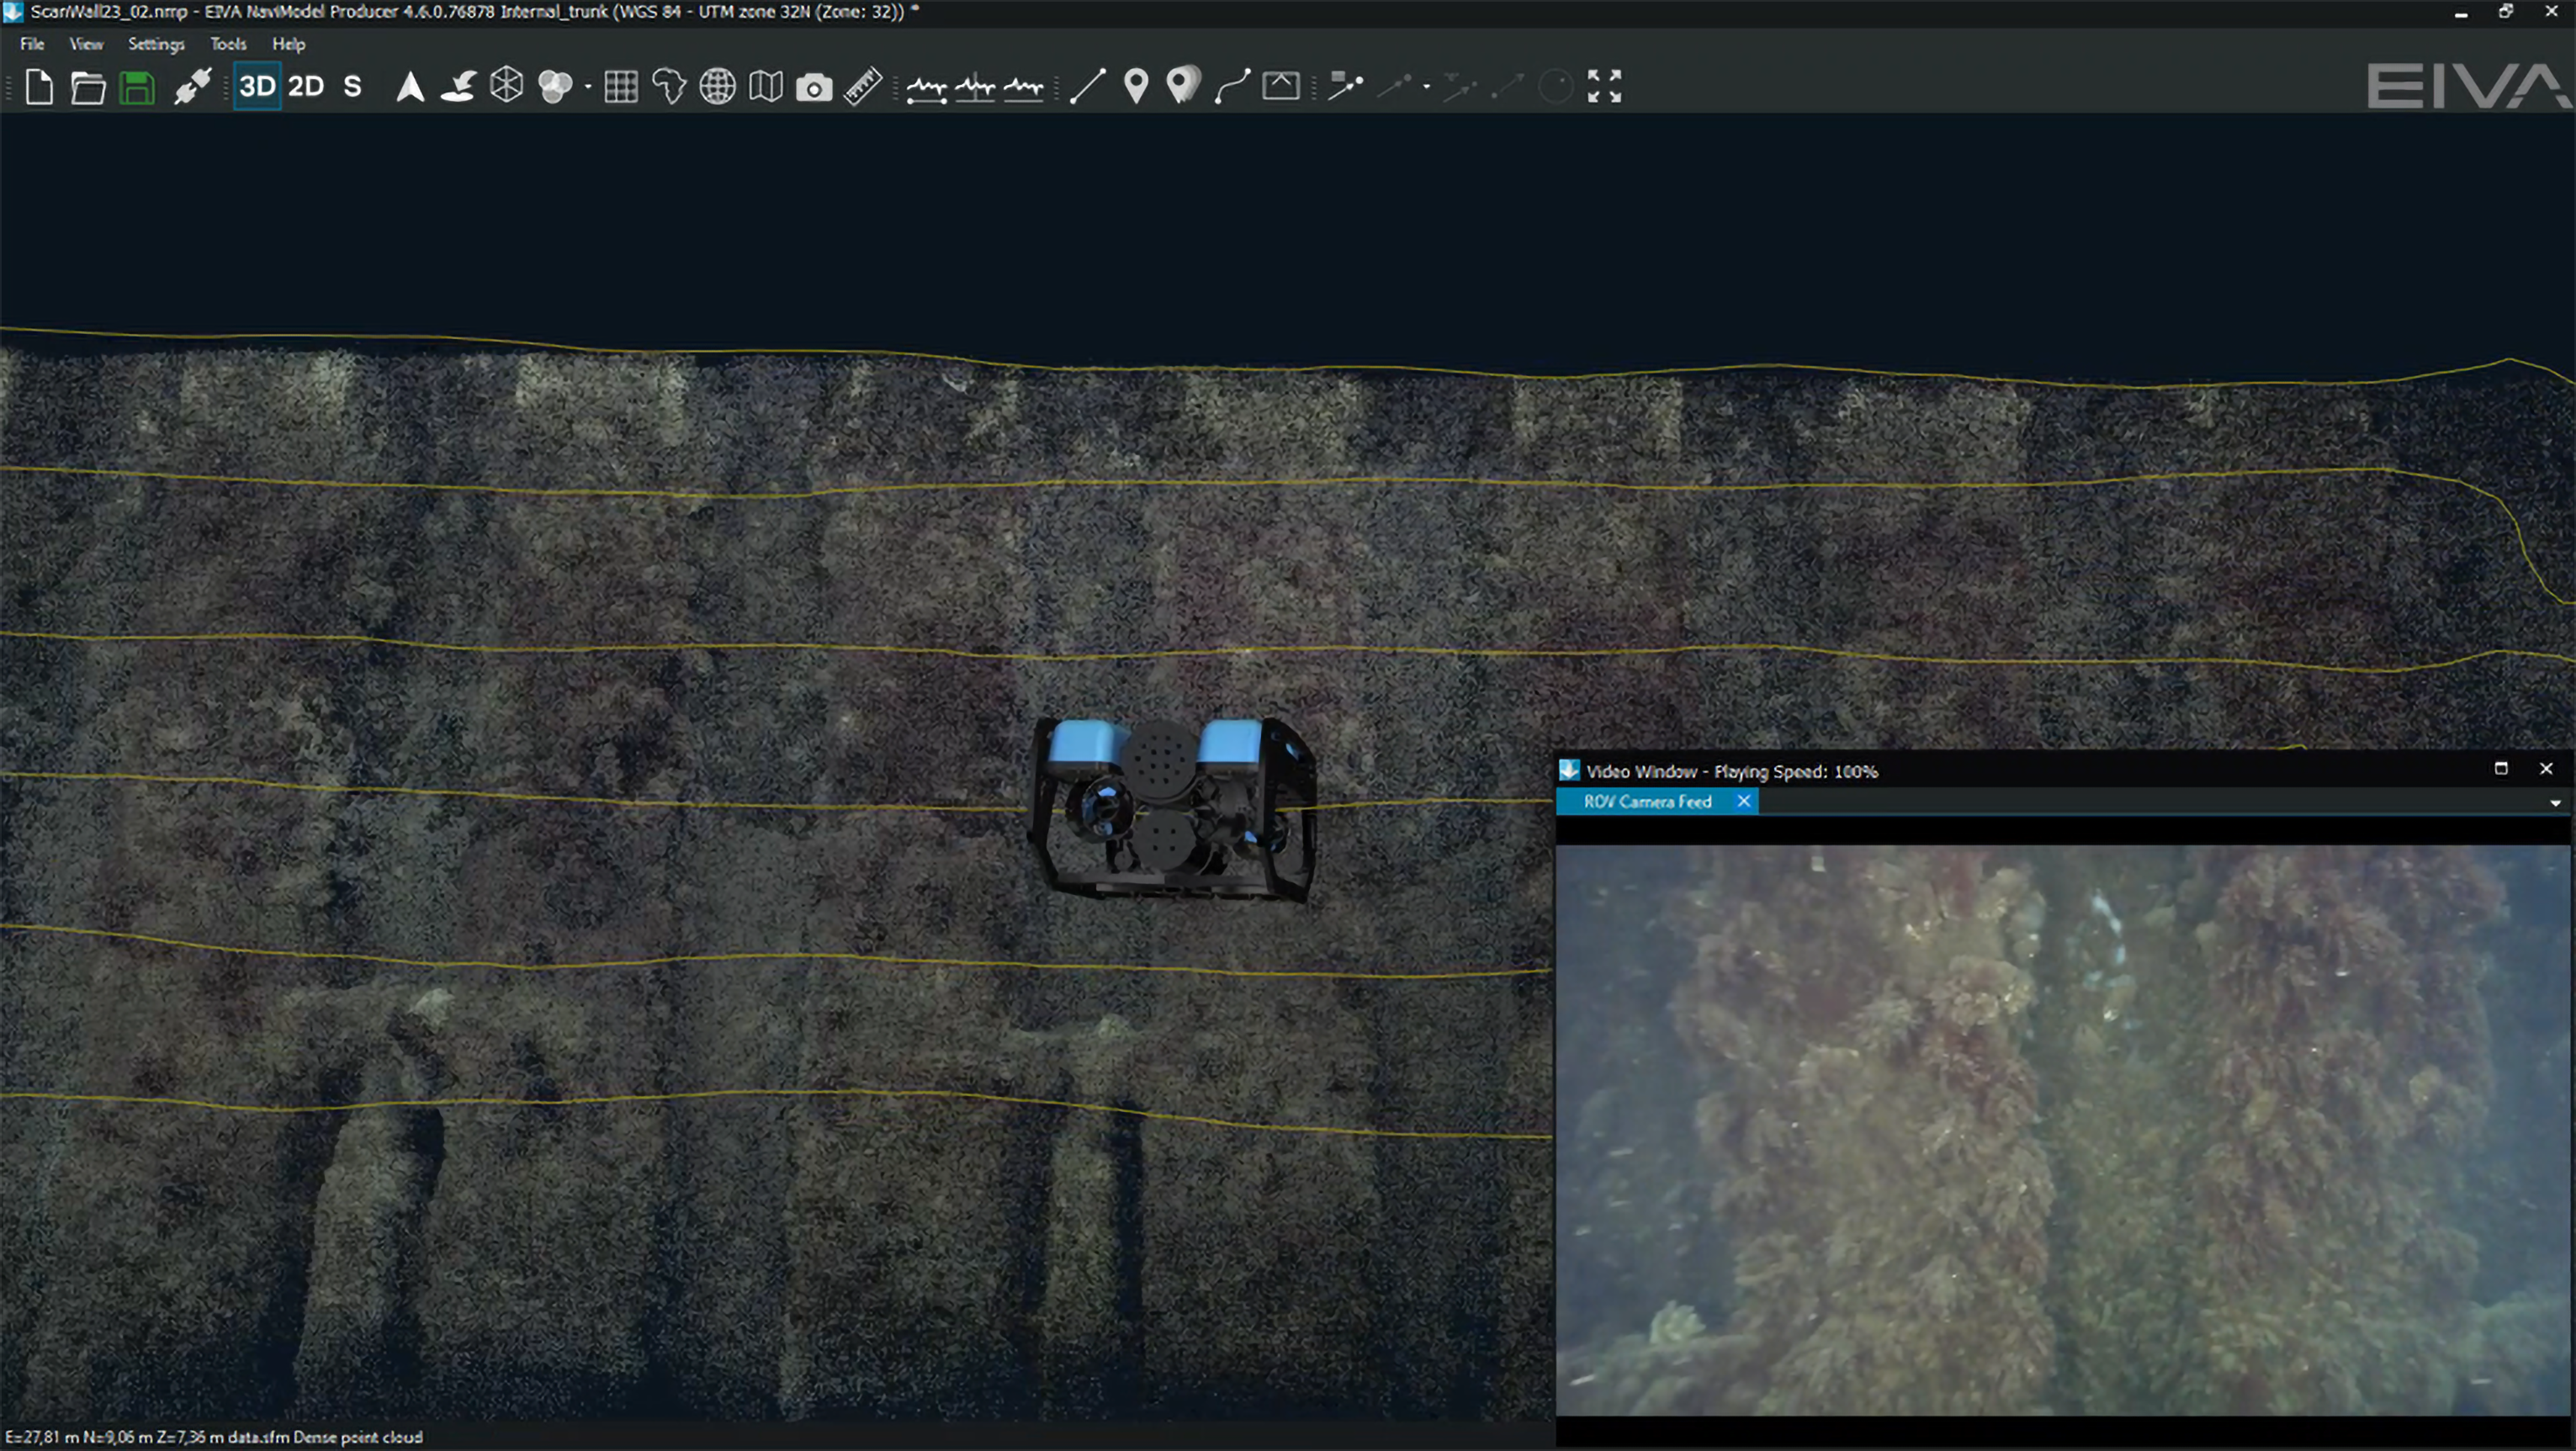Save project with green disk icon
This screenshot has height=1451, width=2576.
pos(137,87)
